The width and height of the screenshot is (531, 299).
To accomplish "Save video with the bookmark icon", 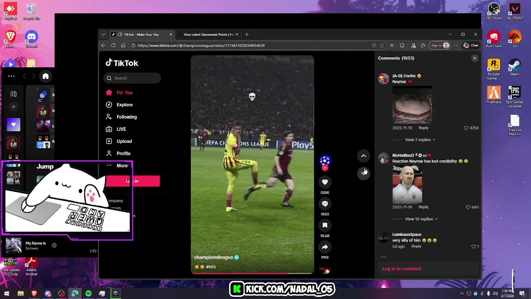I will point(325,225).
